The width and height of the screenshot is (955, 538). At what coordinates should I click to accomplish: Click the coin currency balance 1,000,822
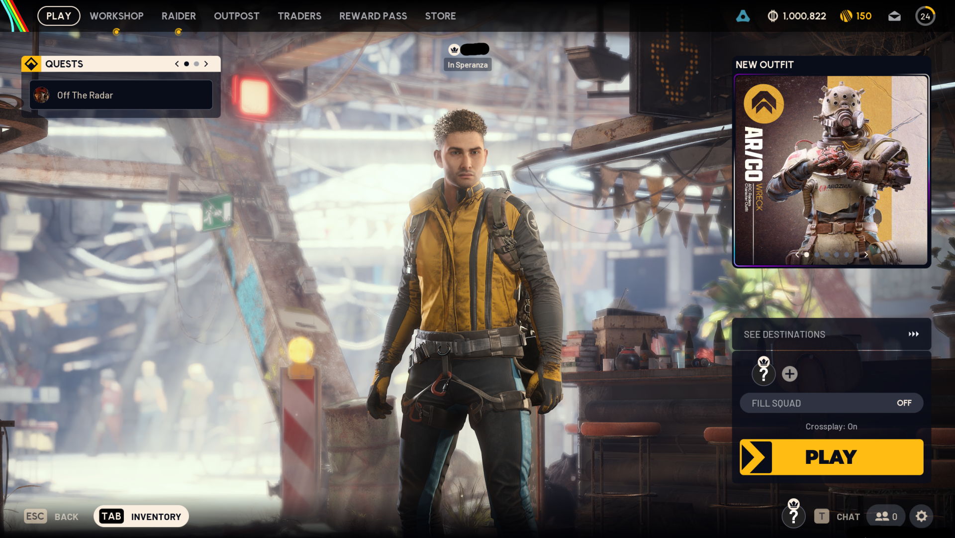(x=797, y=16)
